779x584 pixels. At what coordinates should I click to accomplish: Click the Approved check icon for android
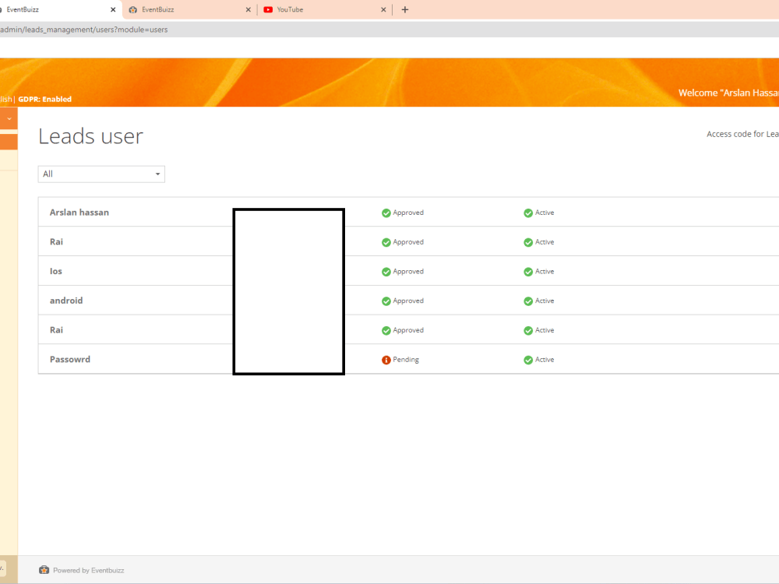[386, 301]
